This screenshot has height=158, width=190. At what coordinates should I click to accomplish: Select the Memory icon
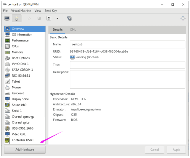[x=7, y=52]
